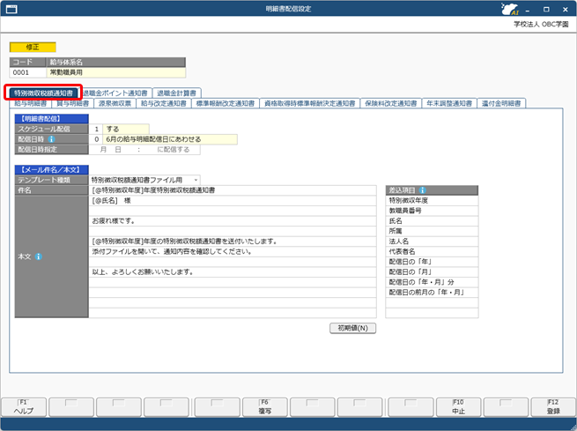
Task: Click body line 'お疲れ様です。'
Action: (x=233, y=221)
